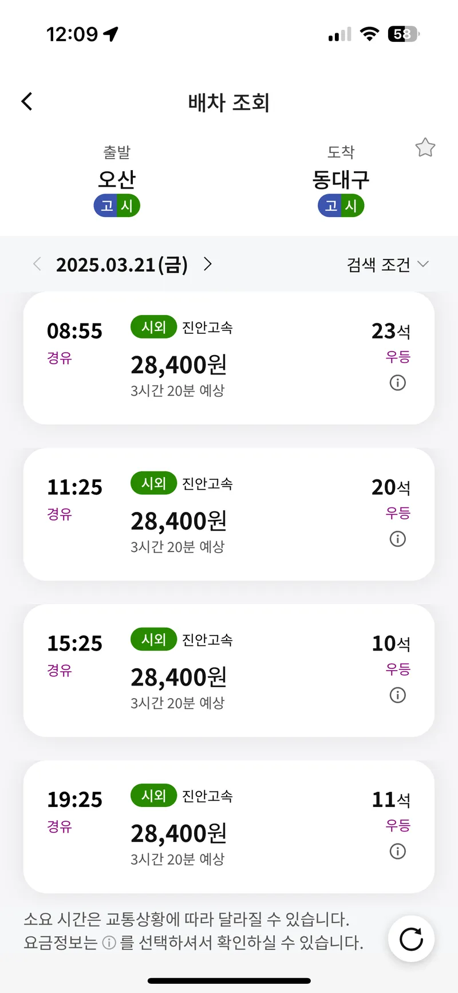Pick the 19:25 departure with 11 seats
This screenshot has width=458, height=993.
pos(229,827)
